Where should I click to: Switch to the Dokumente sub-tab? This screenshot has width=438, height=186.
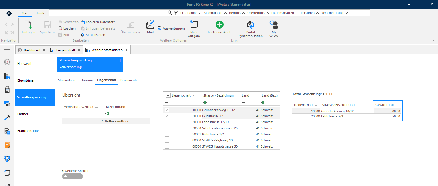129,80
